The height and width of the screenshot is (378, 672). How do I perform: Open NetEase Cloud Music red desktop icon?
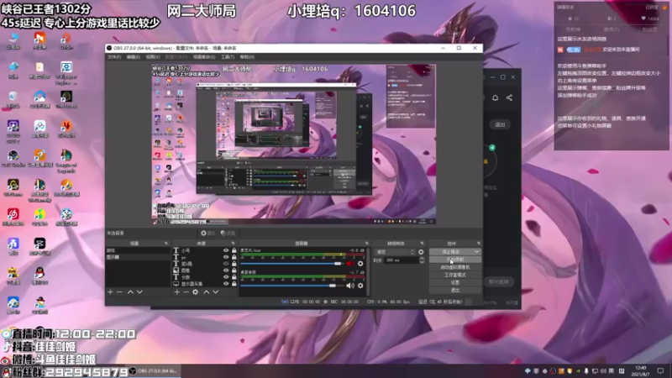point(13,217)
